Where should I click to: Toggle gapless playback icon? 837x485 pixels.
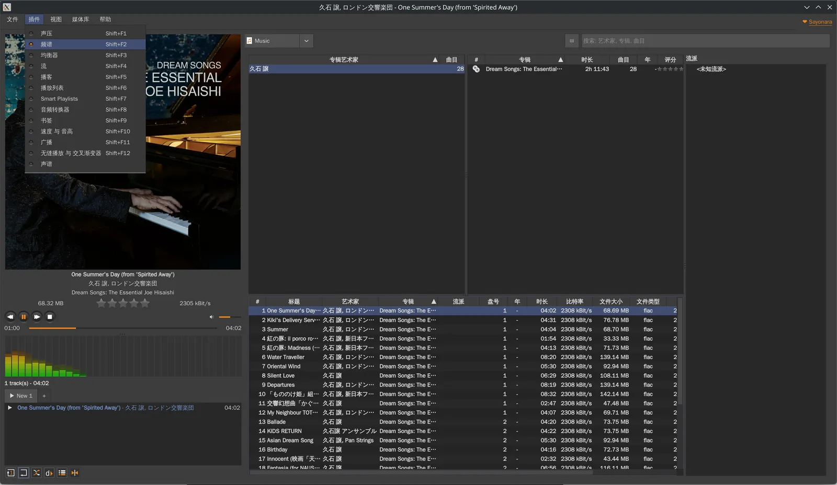click(x=75, y=473)
